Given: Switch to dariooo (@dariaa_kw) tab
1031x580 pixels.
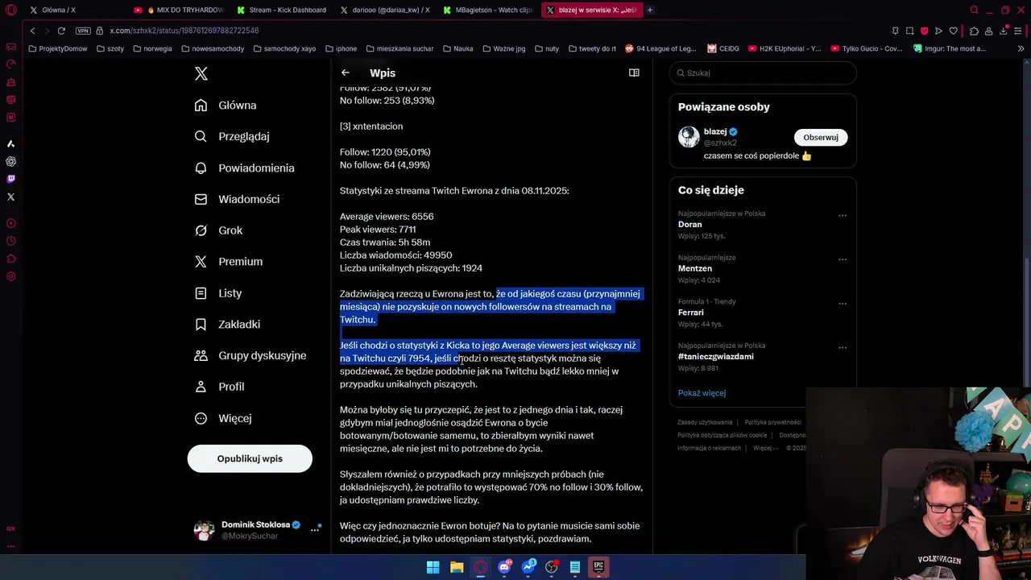Looking at the screenshot, I should (x=386, y=10).
